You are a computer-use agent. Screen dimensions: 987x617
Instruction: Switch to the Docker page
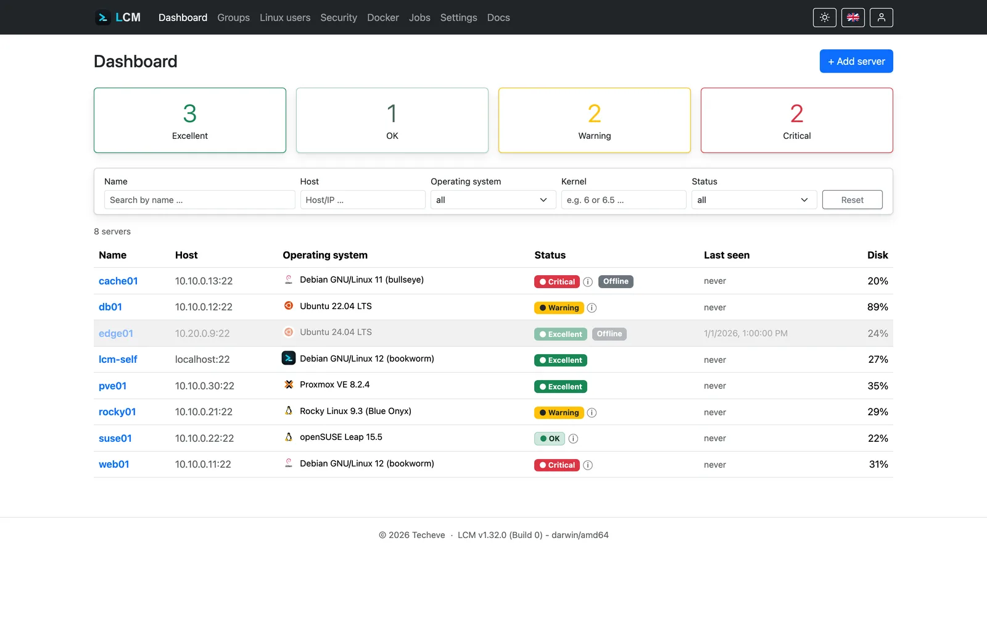[x=383, y=17]
